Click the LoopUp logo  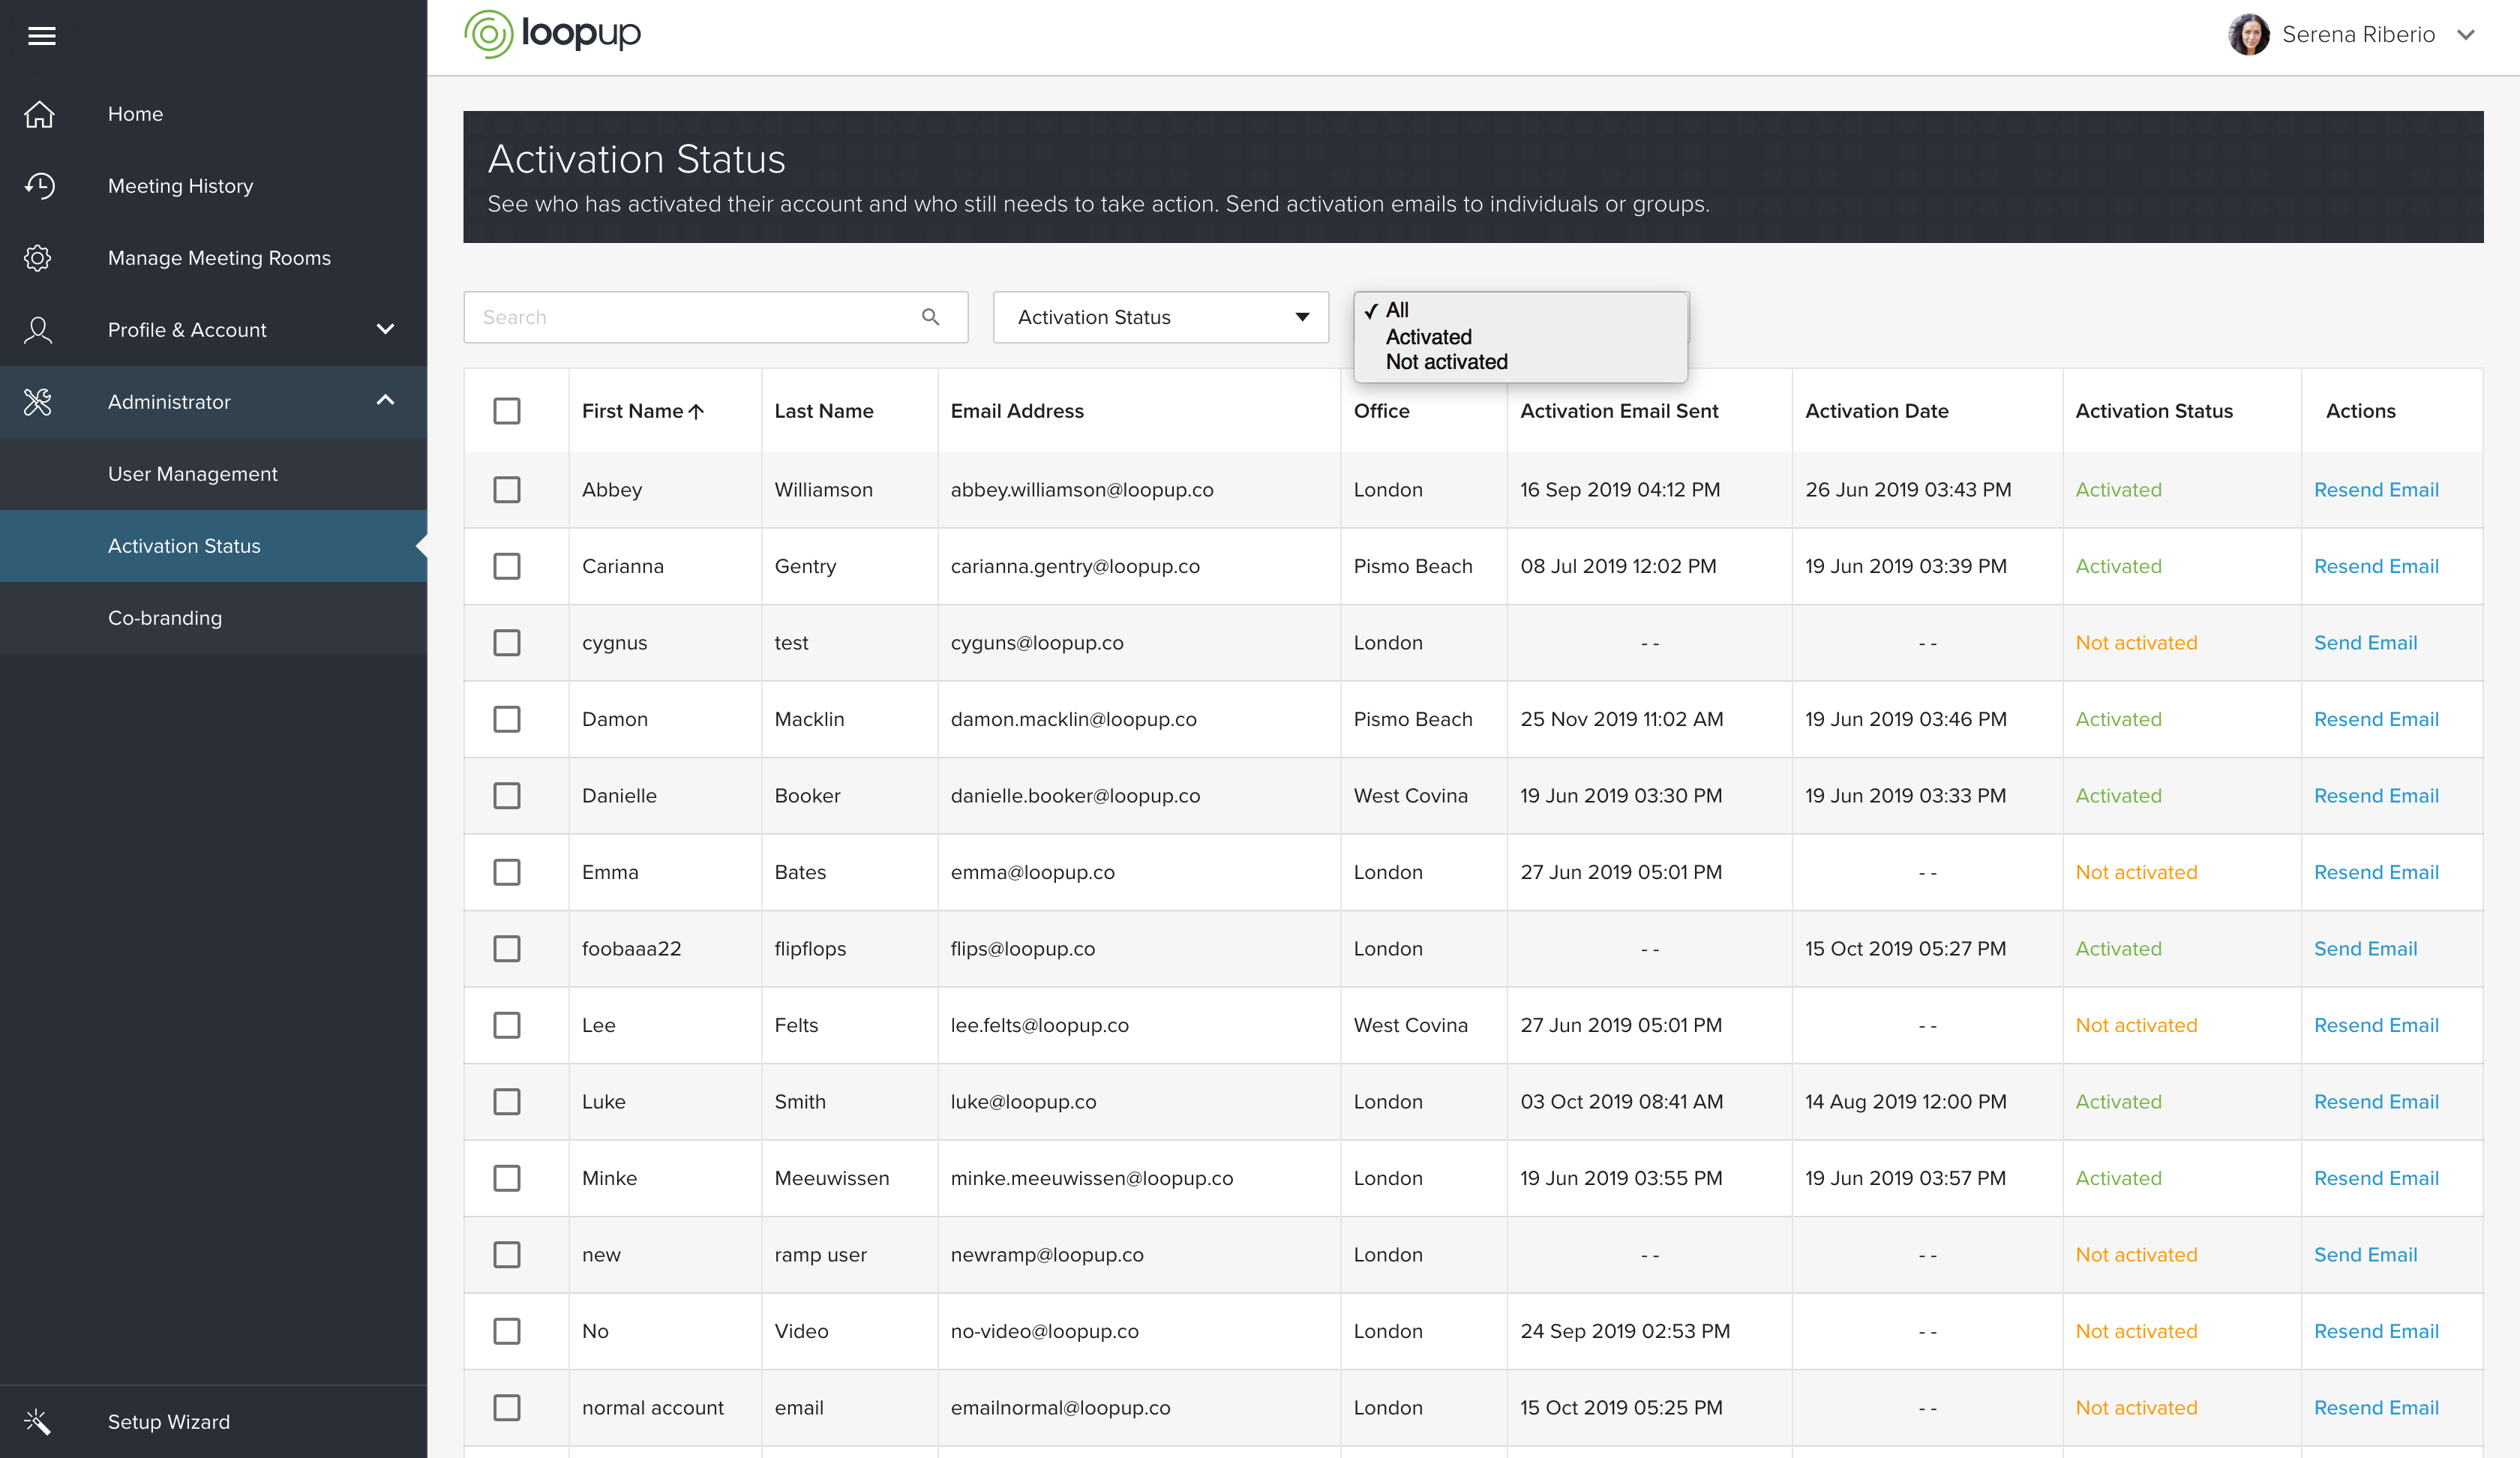click(x=553, y=34)
